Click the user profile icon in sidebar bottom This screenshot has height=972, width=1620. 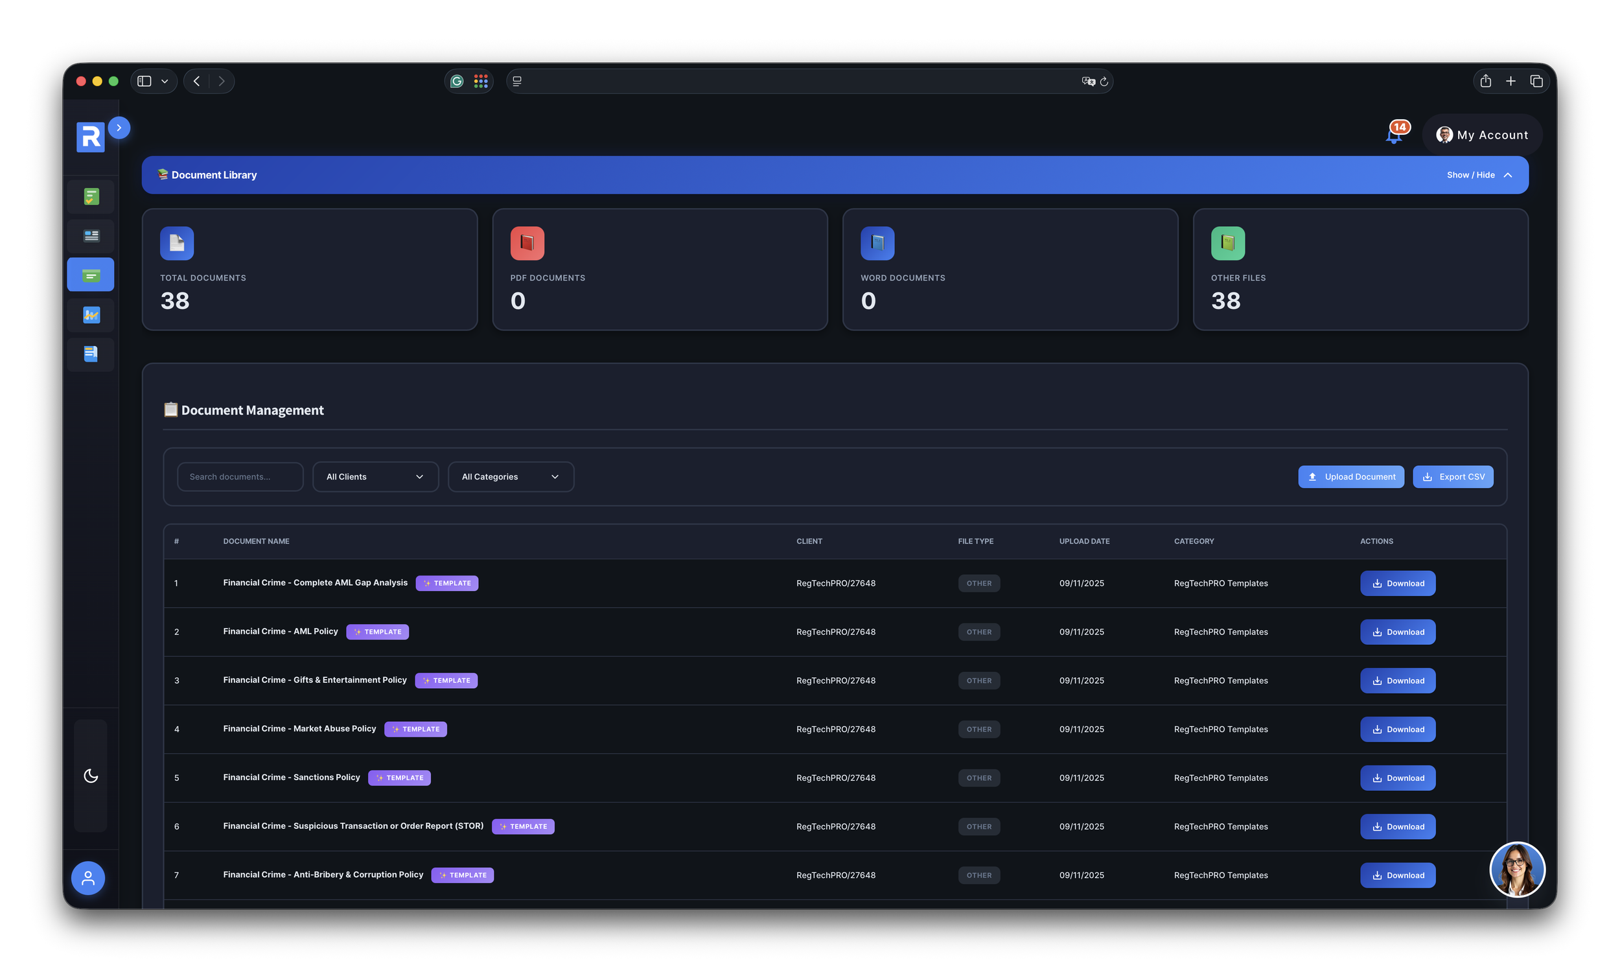pyautogui.click(x=87, y=877)
